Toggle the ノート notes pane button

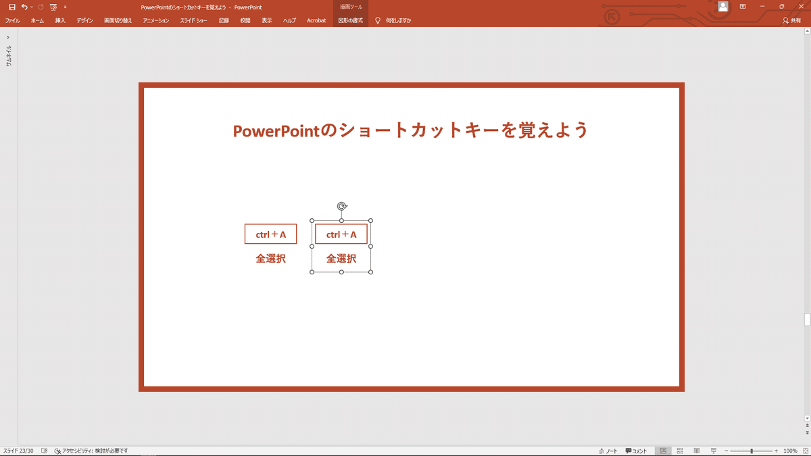point(608,451)
